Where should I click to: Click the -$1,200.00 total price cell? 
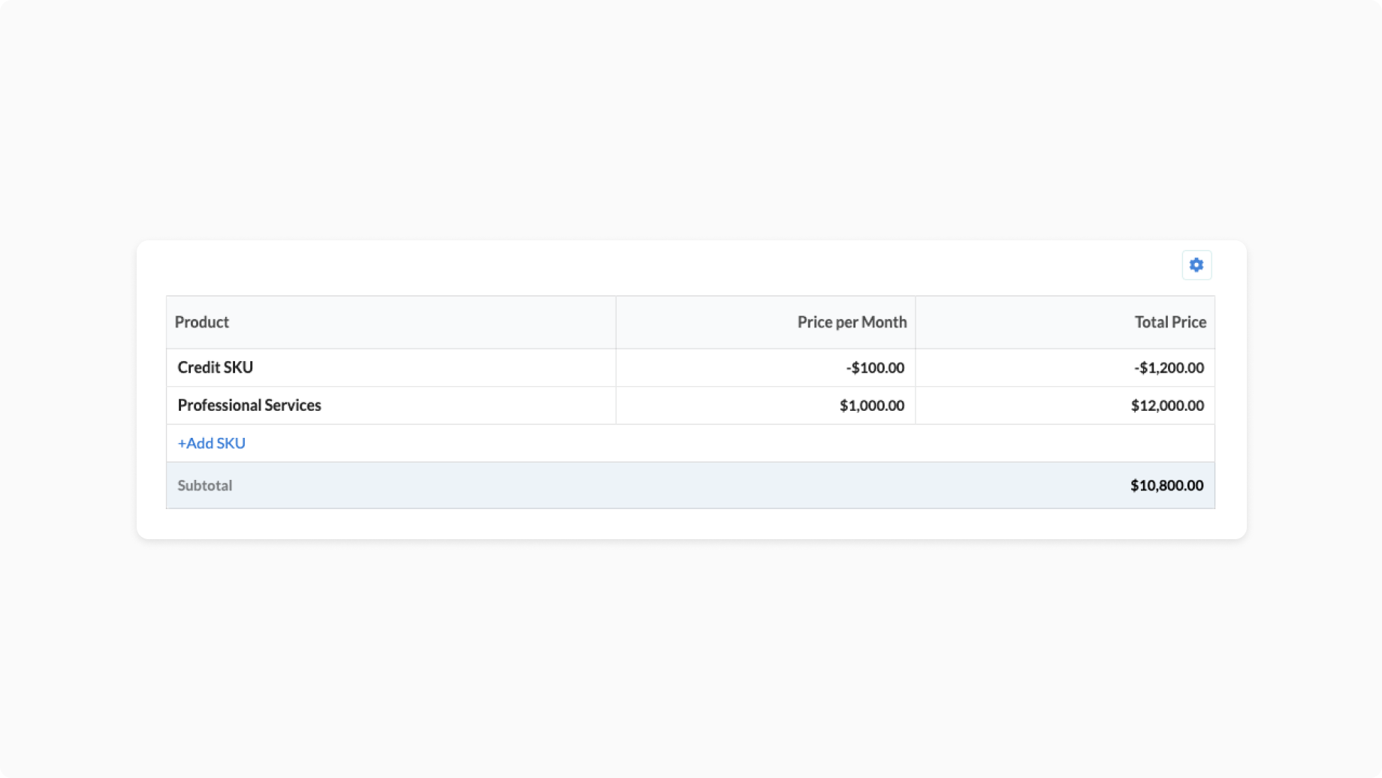1169,367
